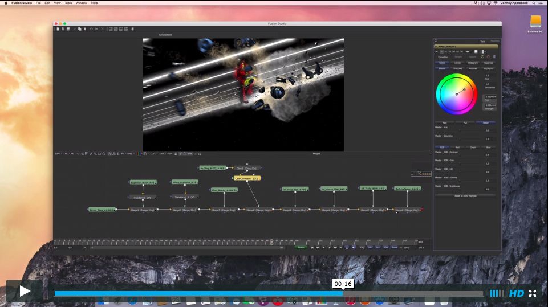Click the video player's large play button
The width and height of the screenshot is (548, 307).
point(25,291)
